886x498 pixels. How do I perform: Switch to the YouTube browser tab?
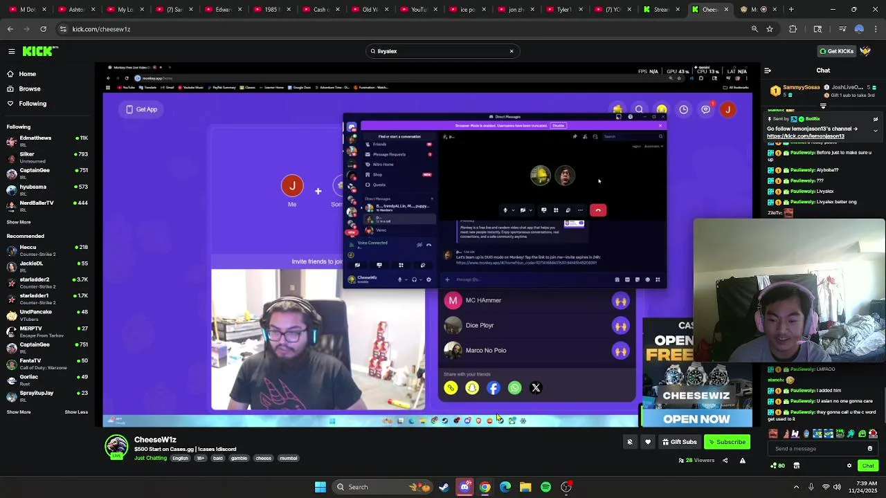coord(419,10)
